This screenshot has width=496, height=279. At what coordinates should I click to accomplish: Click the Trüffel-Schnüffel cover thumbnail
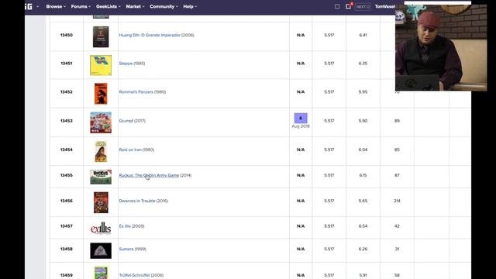[x=101, y=273]
